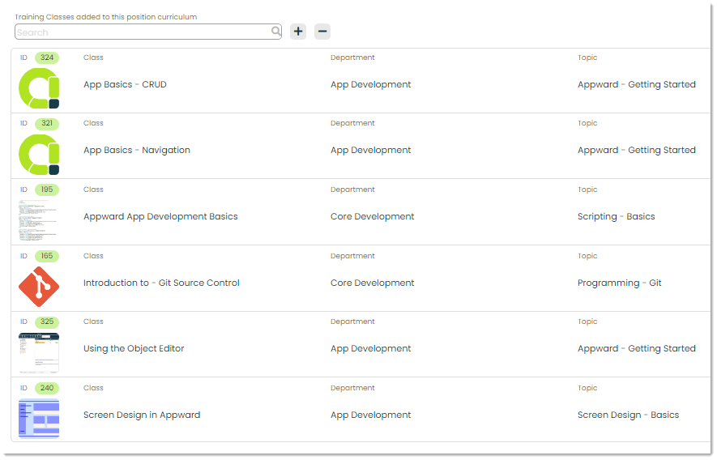
Task: Select class name App Basics - CRUD
Action: coord(125,84)
